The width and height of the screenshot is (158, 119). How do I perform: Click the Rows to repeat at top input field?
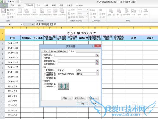click(76, 61)
